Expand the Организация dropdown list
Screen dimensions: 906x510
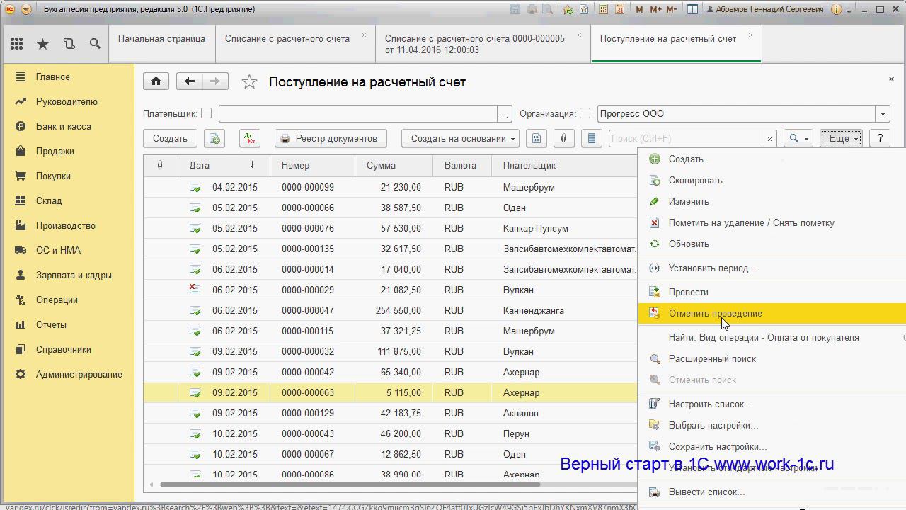883,114
